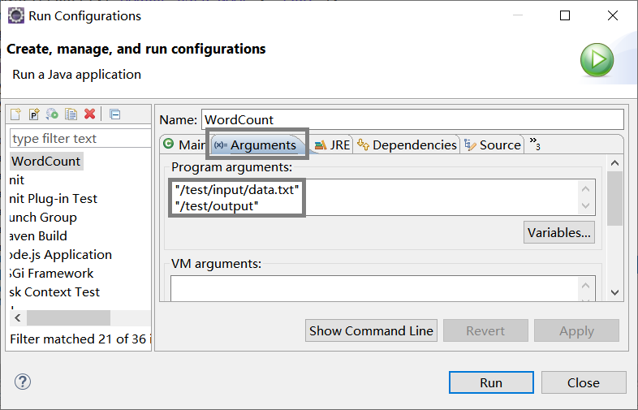Open the Source tab

(x=493, y=145)
